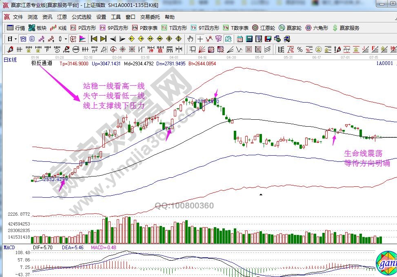The width and height of the screenshot is (397, 277).
Task: Toggle the crosshair cursor tool
Action: point(200,39)
